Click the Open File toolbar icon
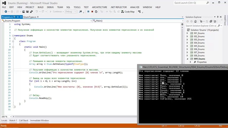Image resolution: width=228 pixels, height=128 pixels. coord(24,12)
